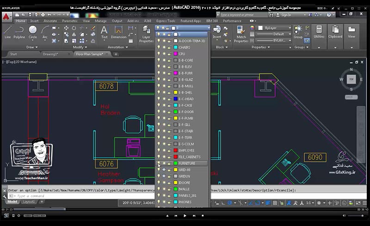Open the AutoCAD application menu button
Image resolution: width=370 pixels, height=226 pixels.
tap(6, 17)
